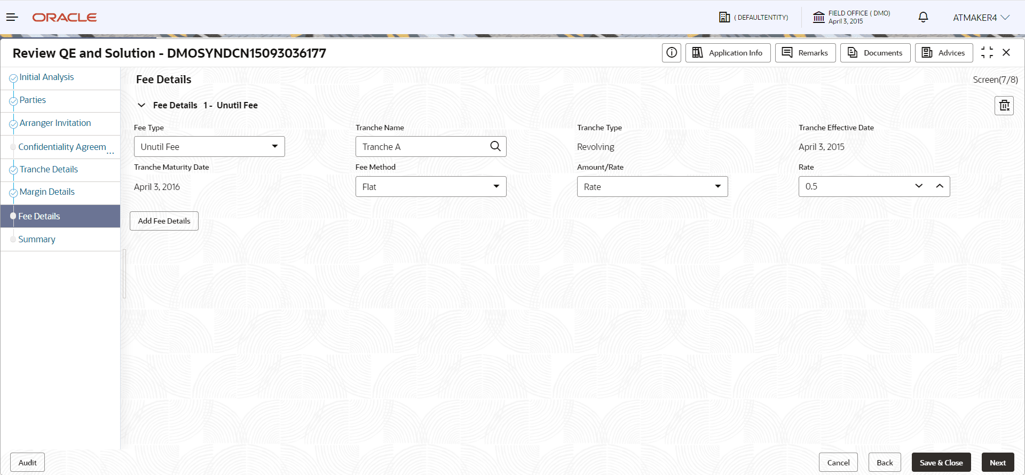Viewport: 1025px width, 475px height.
Task: Open the Fee Method dropdown
Action: (431, 187)
